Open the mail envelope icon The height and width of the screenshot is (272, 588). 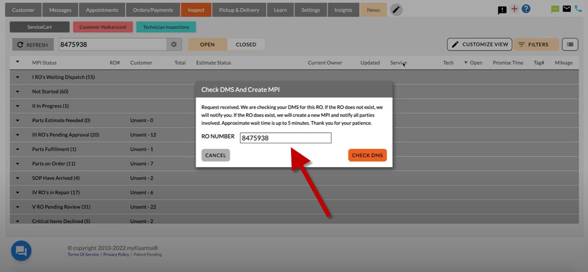[x=566, y=9]
